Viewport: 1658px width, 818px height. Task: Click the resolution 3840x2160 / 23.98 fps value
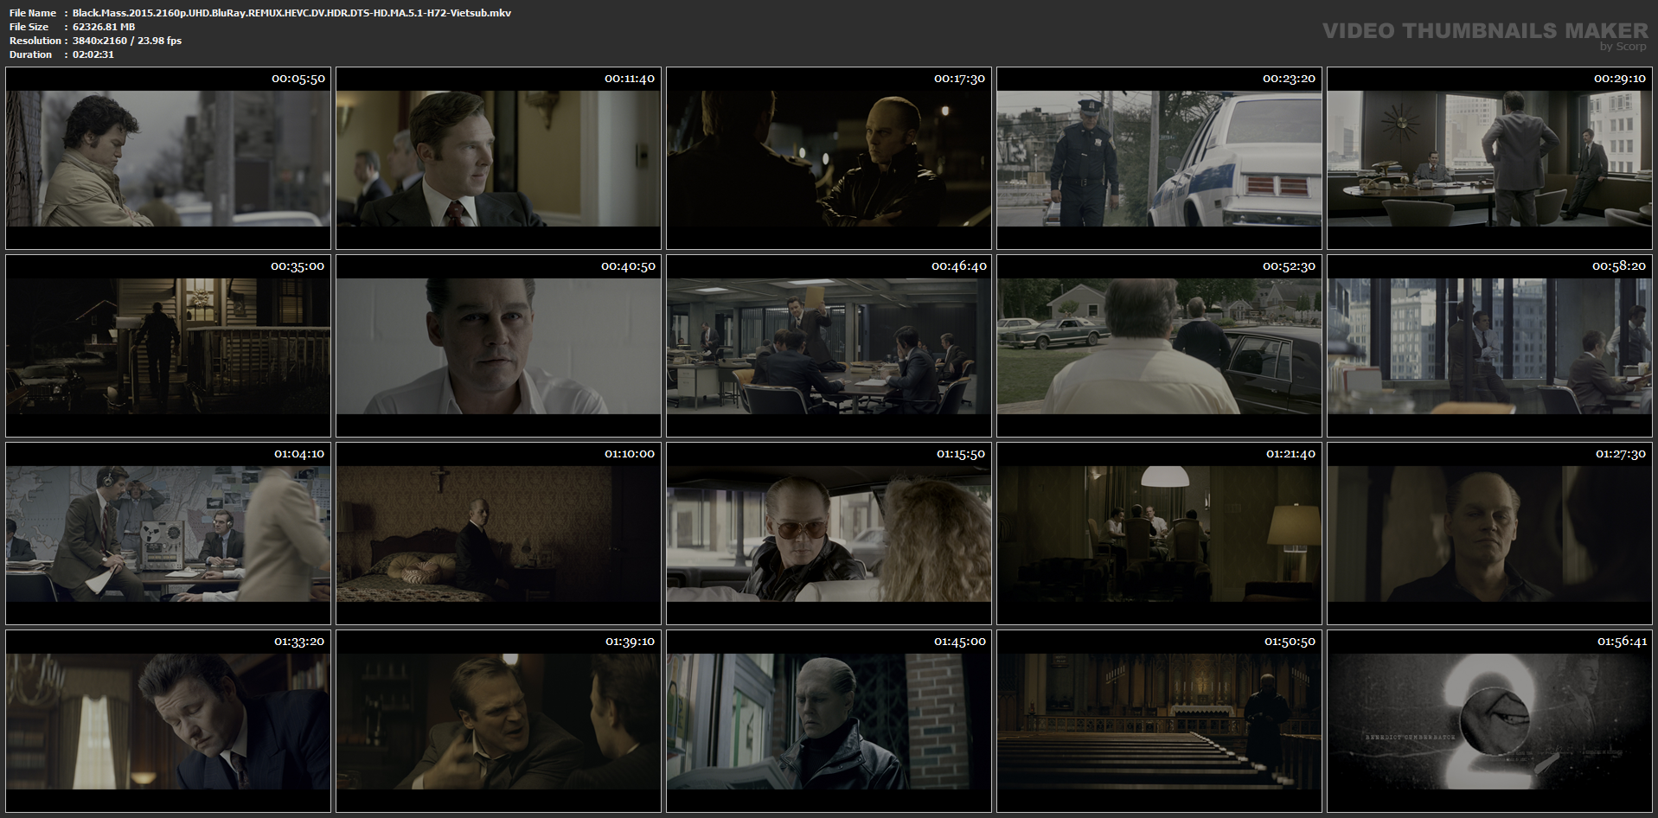point(127,41)
